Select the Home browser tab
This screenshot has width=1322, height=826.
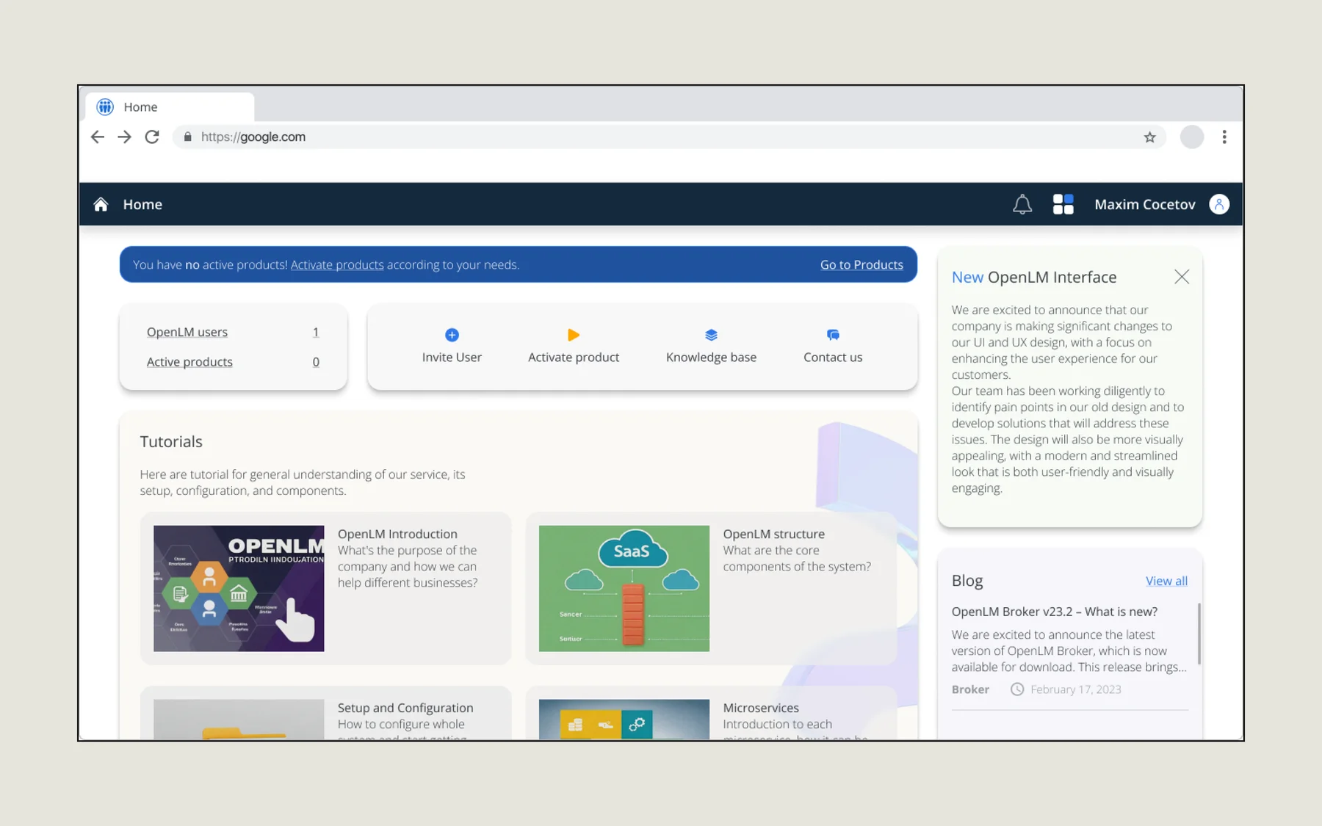pos(170,106)
